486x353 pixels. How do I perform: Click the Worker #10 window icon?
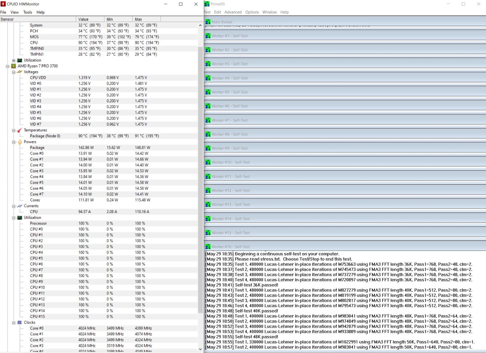(x=208, y=162)
